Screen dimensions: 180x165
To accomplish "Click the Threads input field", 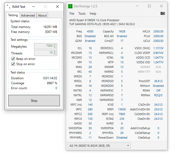I will [x=44, y=53].
